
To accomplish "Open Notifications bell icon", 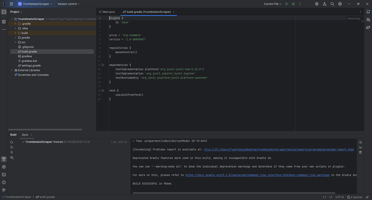I will (368, 12).
